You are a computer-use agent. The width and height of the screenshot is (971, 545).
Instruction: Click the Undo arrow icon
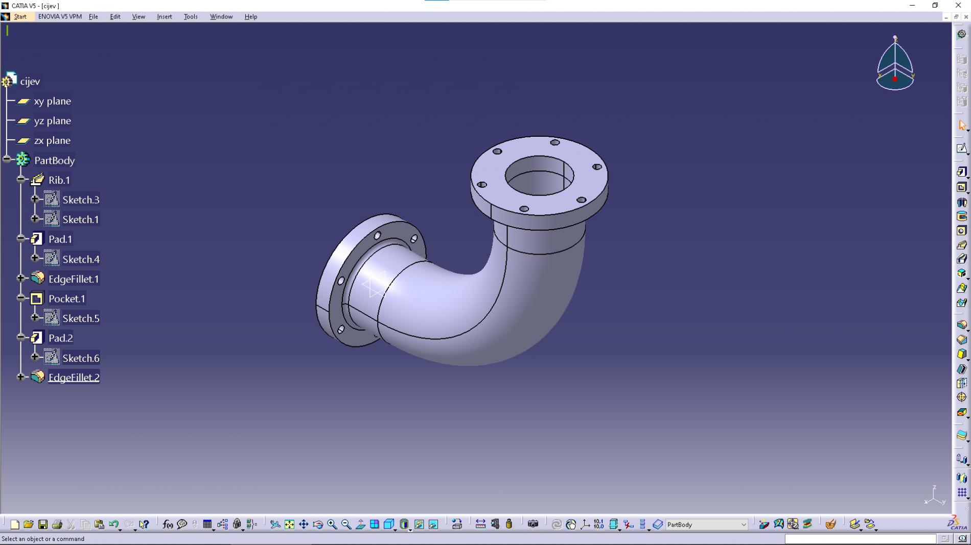113,524
